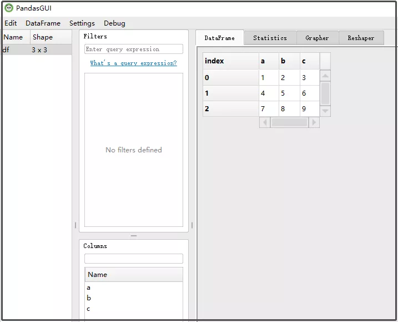Click the Name header in Columns list
Viewport: 398px width, 322px height.
pyautogui.click(x=134, y=274)
